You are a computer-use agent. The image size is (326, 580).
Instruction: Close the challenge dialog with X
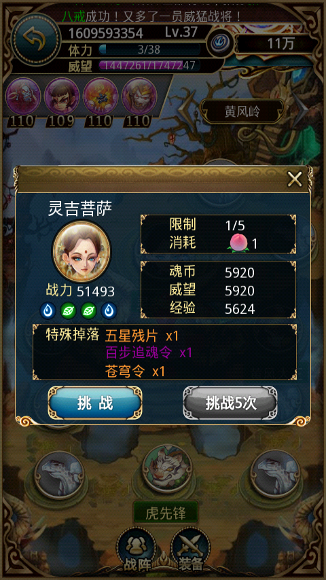pyautogui.click(x=295, y=180)
